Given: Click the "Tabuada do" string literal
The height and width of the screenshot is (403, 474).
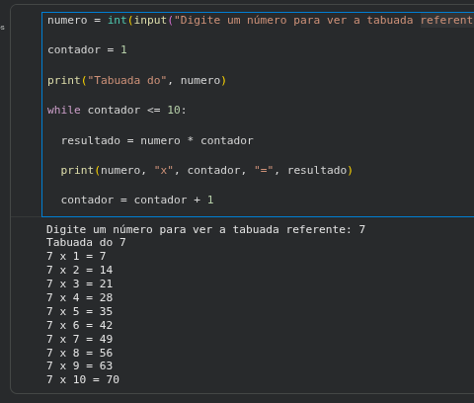Looking at the screenshot, I should click(x=127, y=80).
